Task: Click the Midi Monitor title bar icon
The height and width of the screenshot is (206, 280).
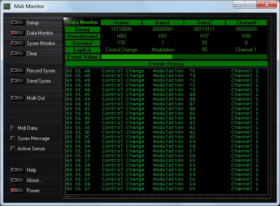Action: [x=7, y=6]
